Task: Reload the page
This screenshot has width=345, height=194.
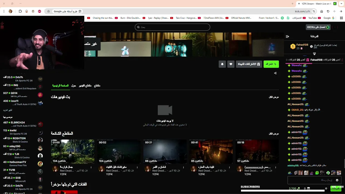Action: point(328,11)
